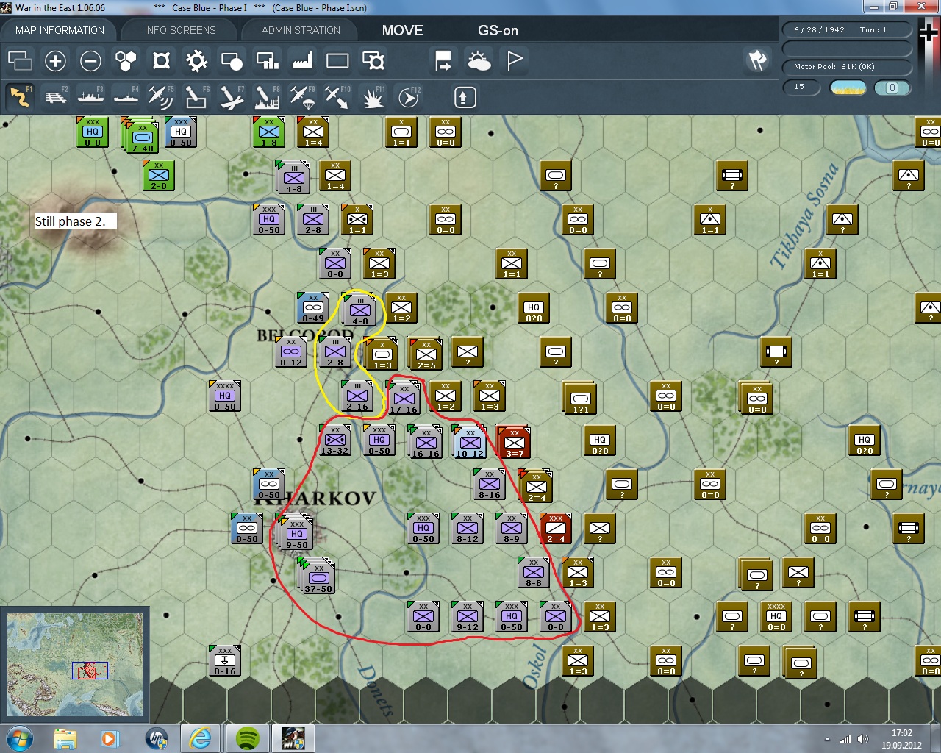Click the minimap overview in the corner
941x753 pixels.
74,665
